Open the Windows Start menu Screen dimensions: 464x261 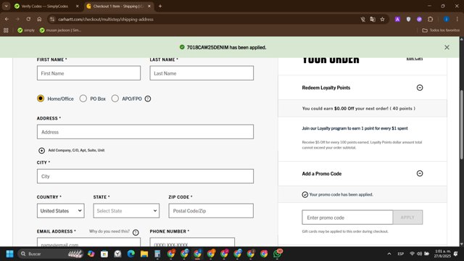pos(9,254)
